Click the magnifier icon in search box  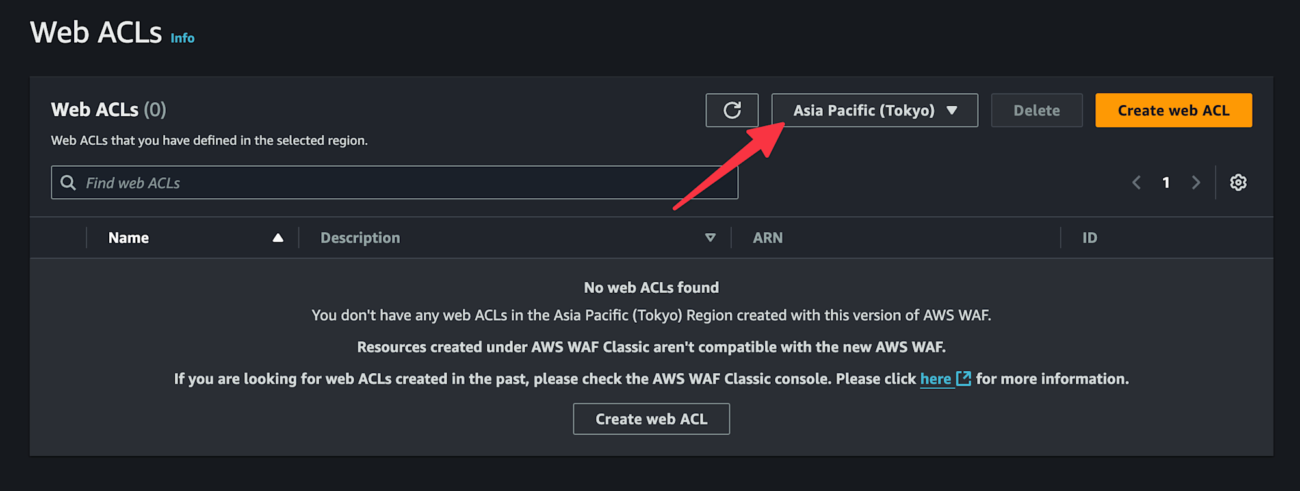tap(68, 183)
